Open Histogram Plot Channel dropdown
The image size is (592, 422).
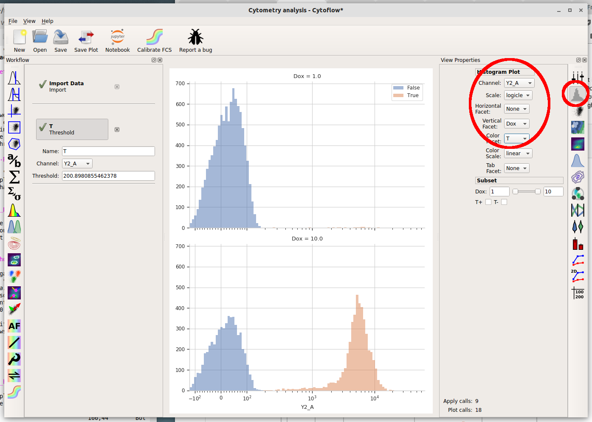[x=519, y=83]
